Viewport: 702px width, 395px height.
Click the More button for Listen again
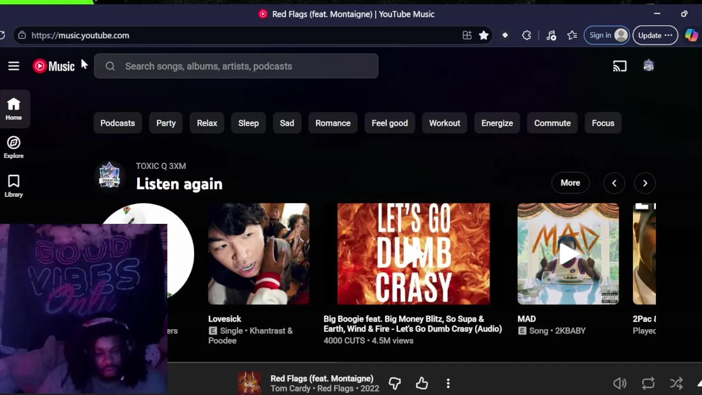pos(570,183)
